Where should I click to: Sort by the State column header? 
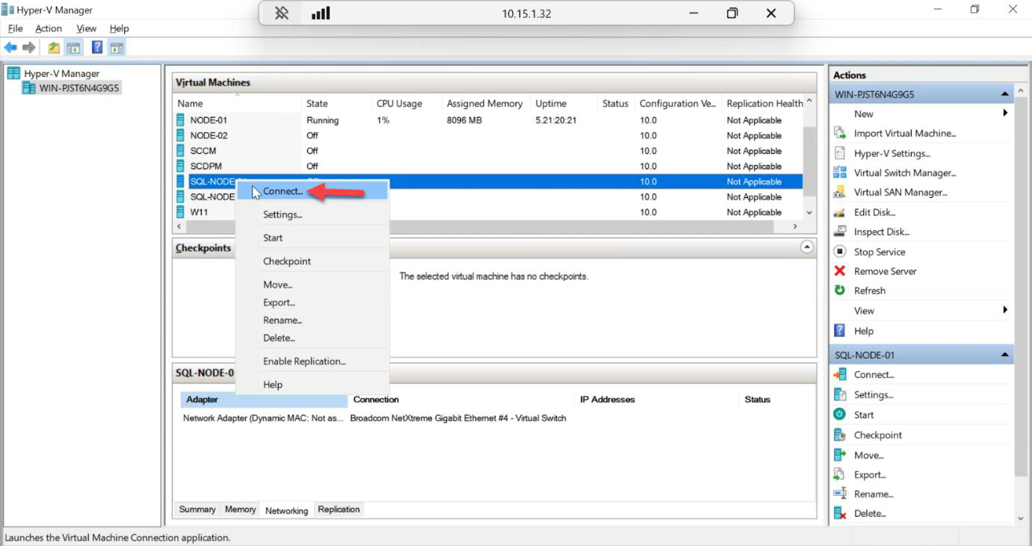click(x=336, y=104)
